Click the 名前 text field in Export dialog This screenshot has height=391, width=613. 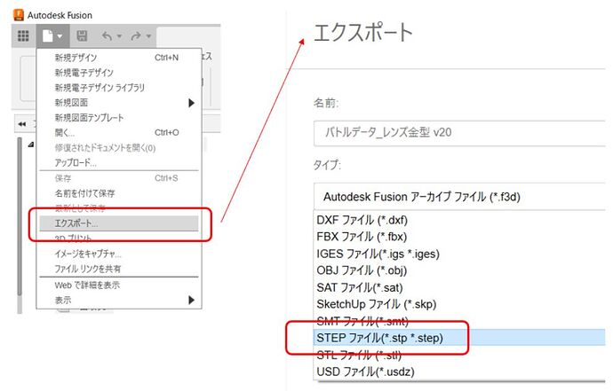[x=459, y=133]
